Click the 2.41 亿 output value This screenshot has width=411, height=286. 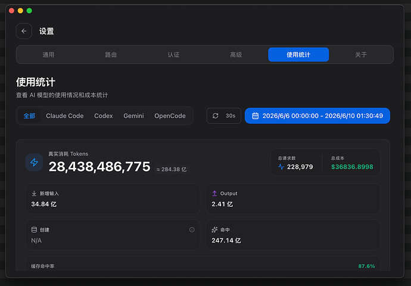tap(222, 204)
